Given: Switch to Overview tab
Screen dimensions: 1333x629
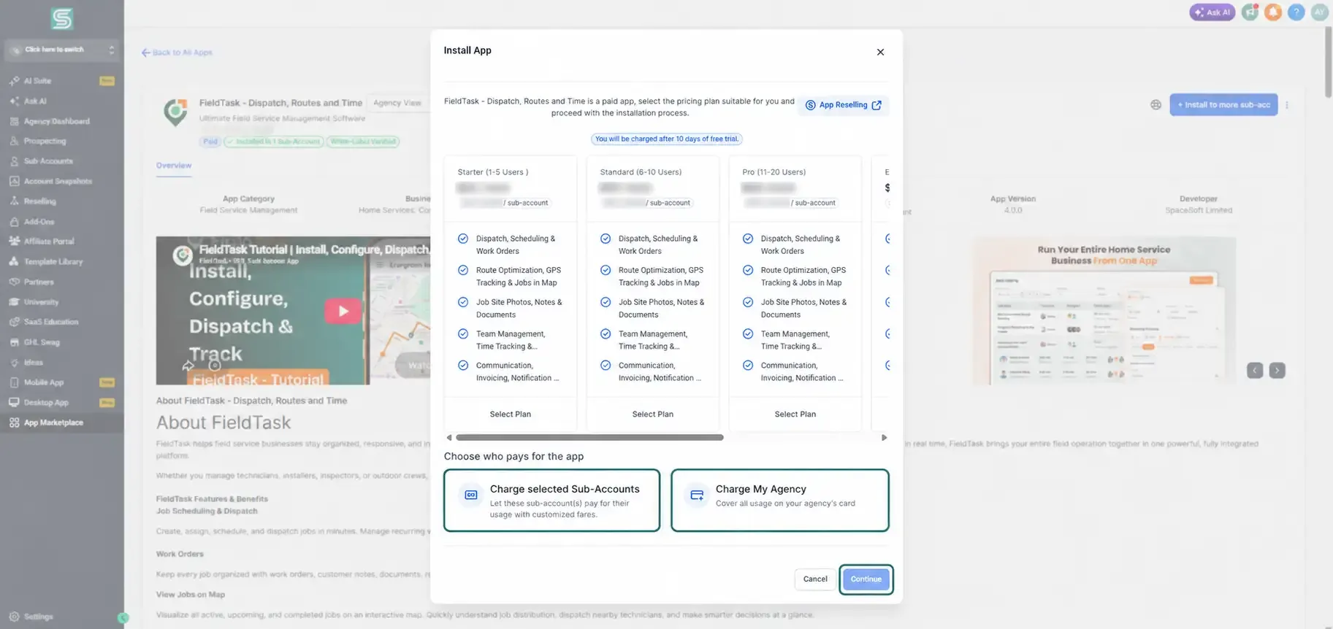Looking at the screenshot, I should (x=174, y=166).
